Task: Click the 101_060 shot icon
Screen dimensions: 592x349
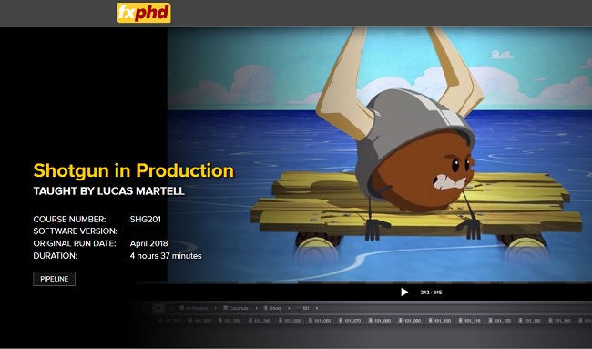Action: (x=311, y=321)
